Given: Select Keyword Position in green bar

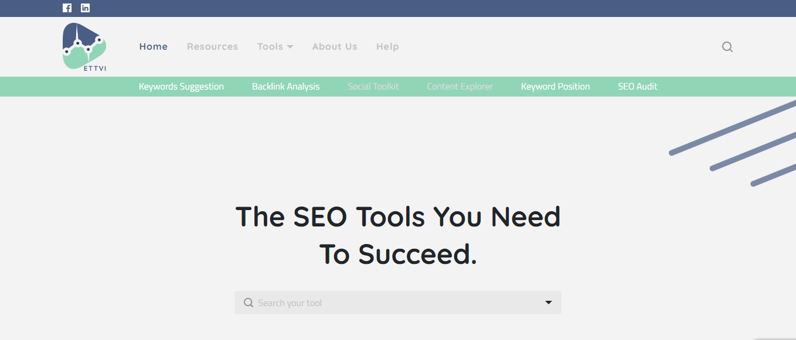Looking at the screenshot, I should pos(555,87).
